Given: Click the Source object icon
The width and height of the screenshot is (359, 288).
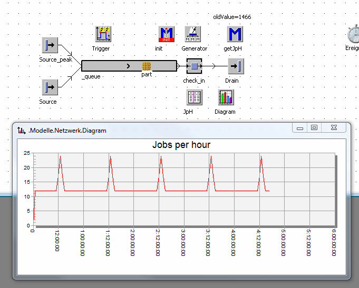Looking at the screenshot, I should pos(50,87).
